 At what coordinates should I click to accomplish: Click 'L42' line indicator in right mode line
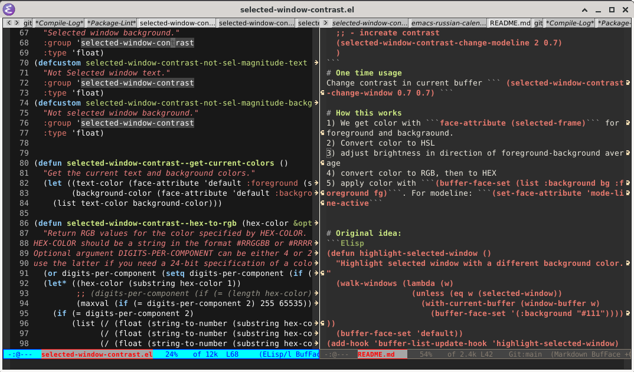[486, 354]
